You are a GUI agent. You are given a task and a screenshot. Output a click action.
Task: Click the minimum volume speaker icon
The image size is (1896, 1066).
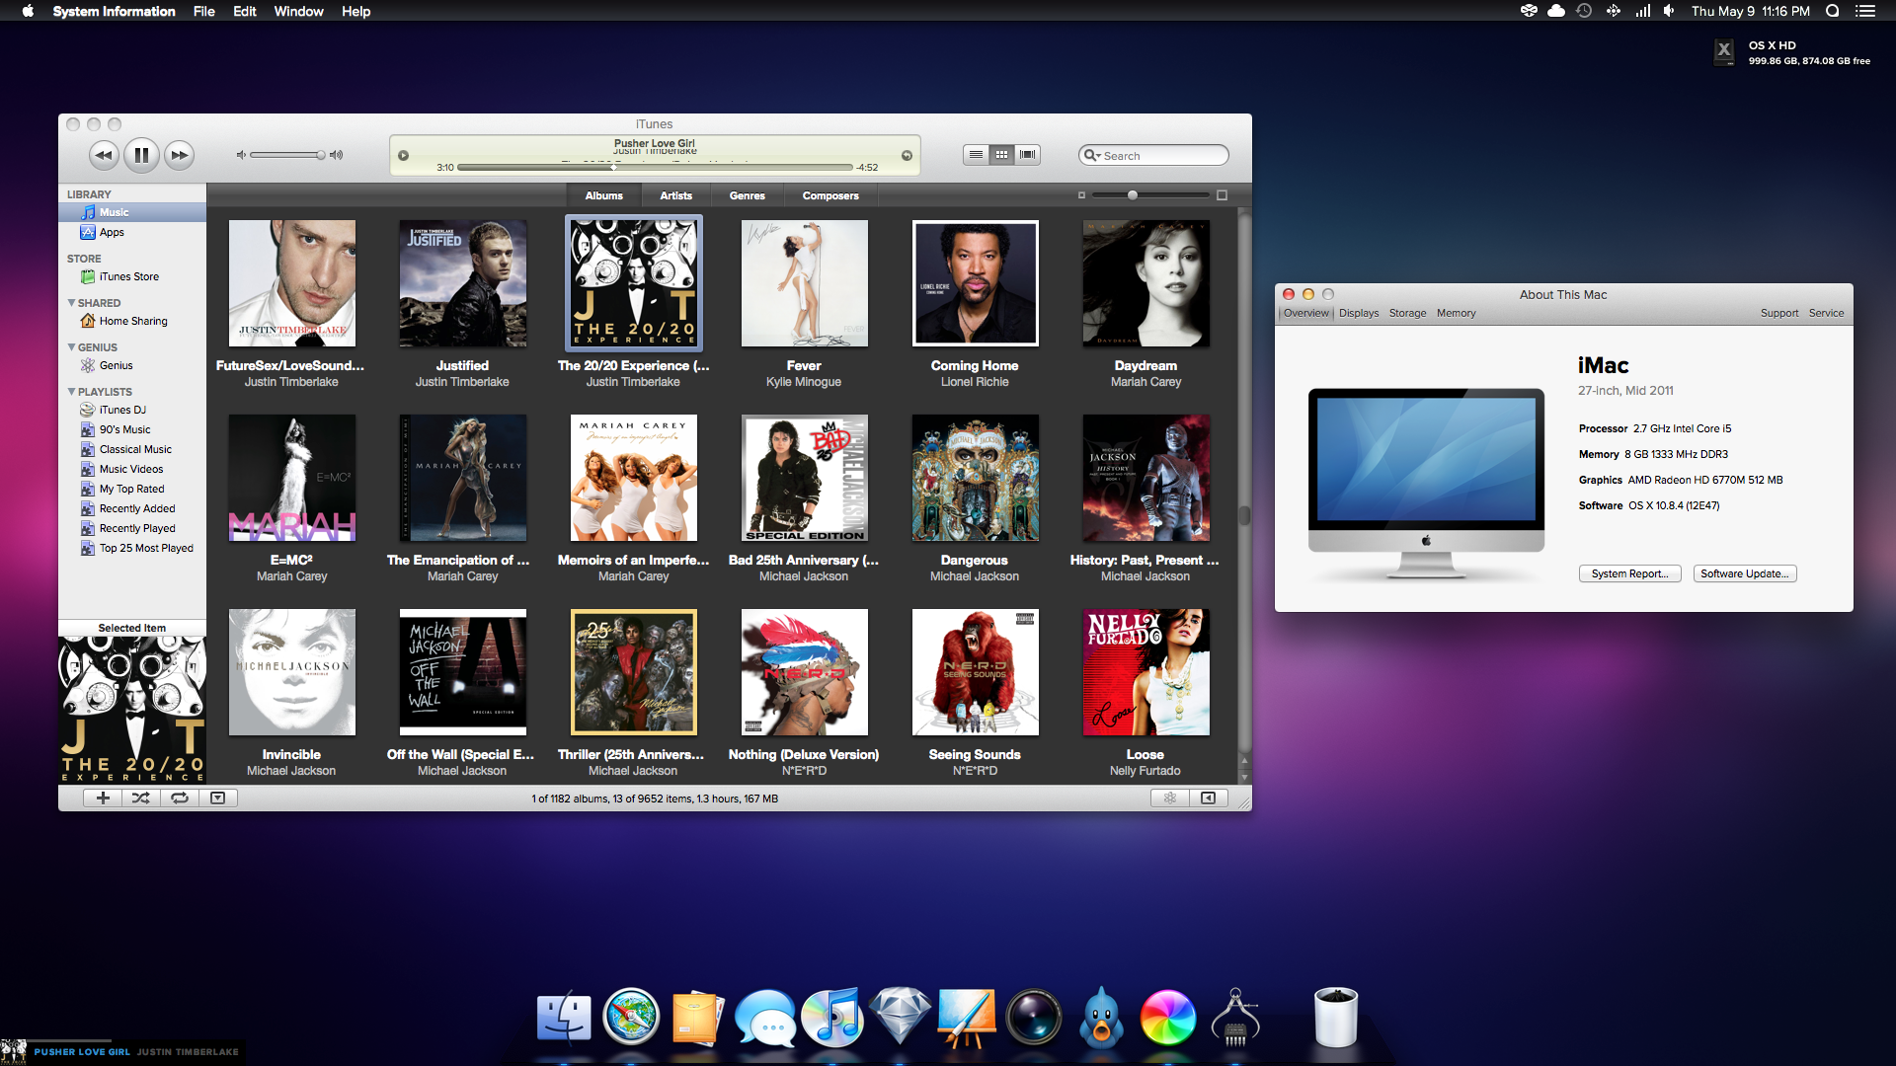pos(241,155)
